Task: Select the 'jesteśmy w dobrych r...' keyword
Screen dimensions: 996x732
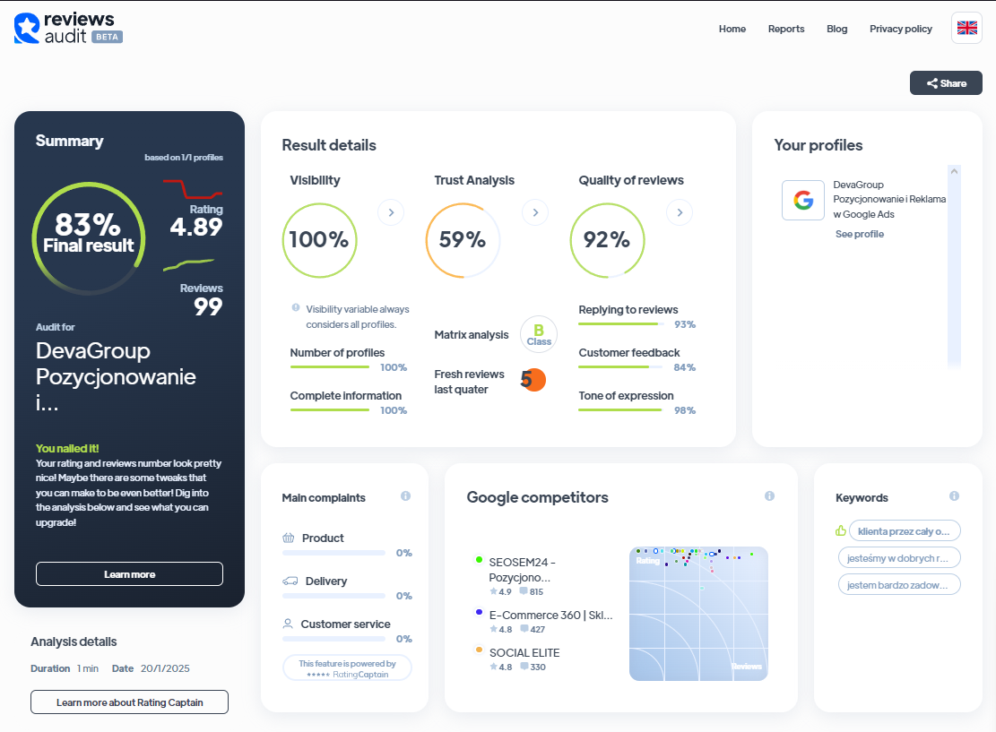Action: pos(899,558)
